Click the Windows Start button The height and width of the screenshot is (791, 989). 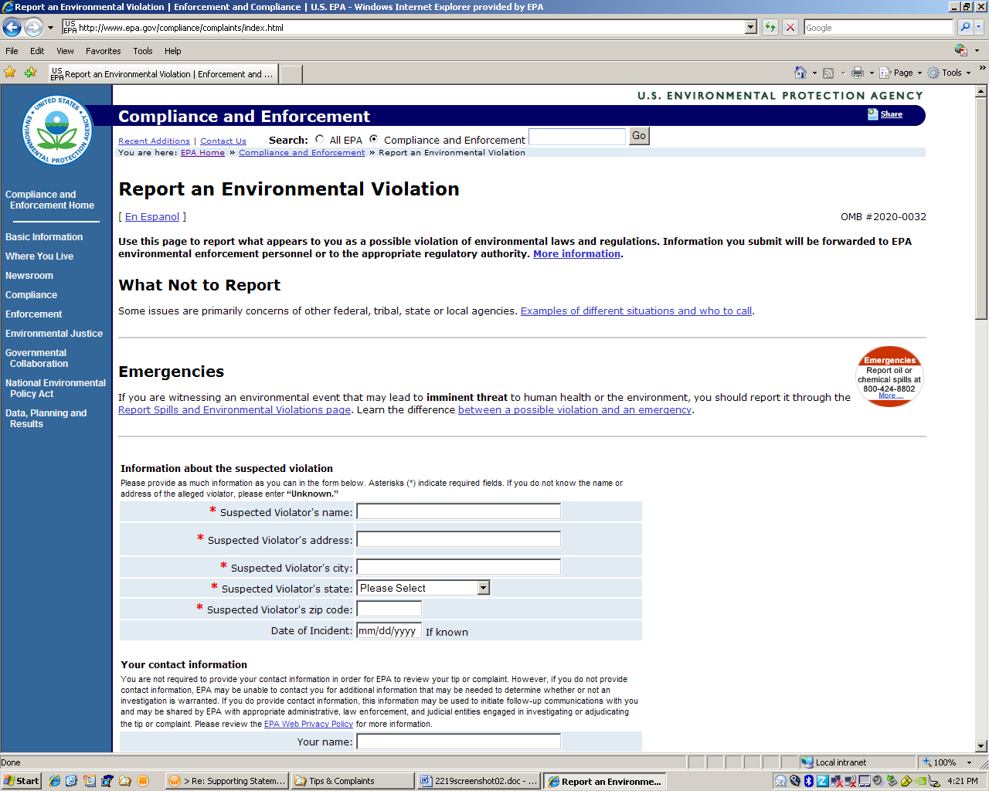[x=22, y=781]
